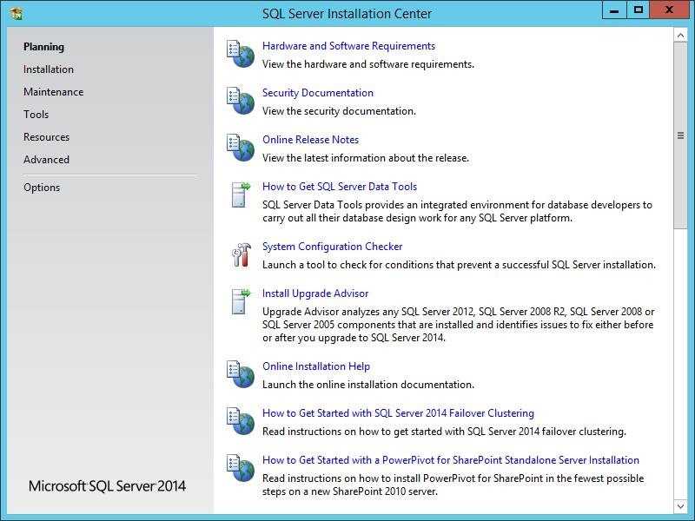Screen dimensions: 695x521
Task: Open Hardware and Software Requirements link
Action: click(349, 46)
